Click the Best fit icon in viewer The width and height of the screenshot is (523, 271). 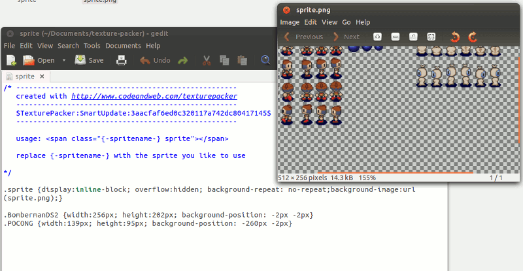point(431,37)
